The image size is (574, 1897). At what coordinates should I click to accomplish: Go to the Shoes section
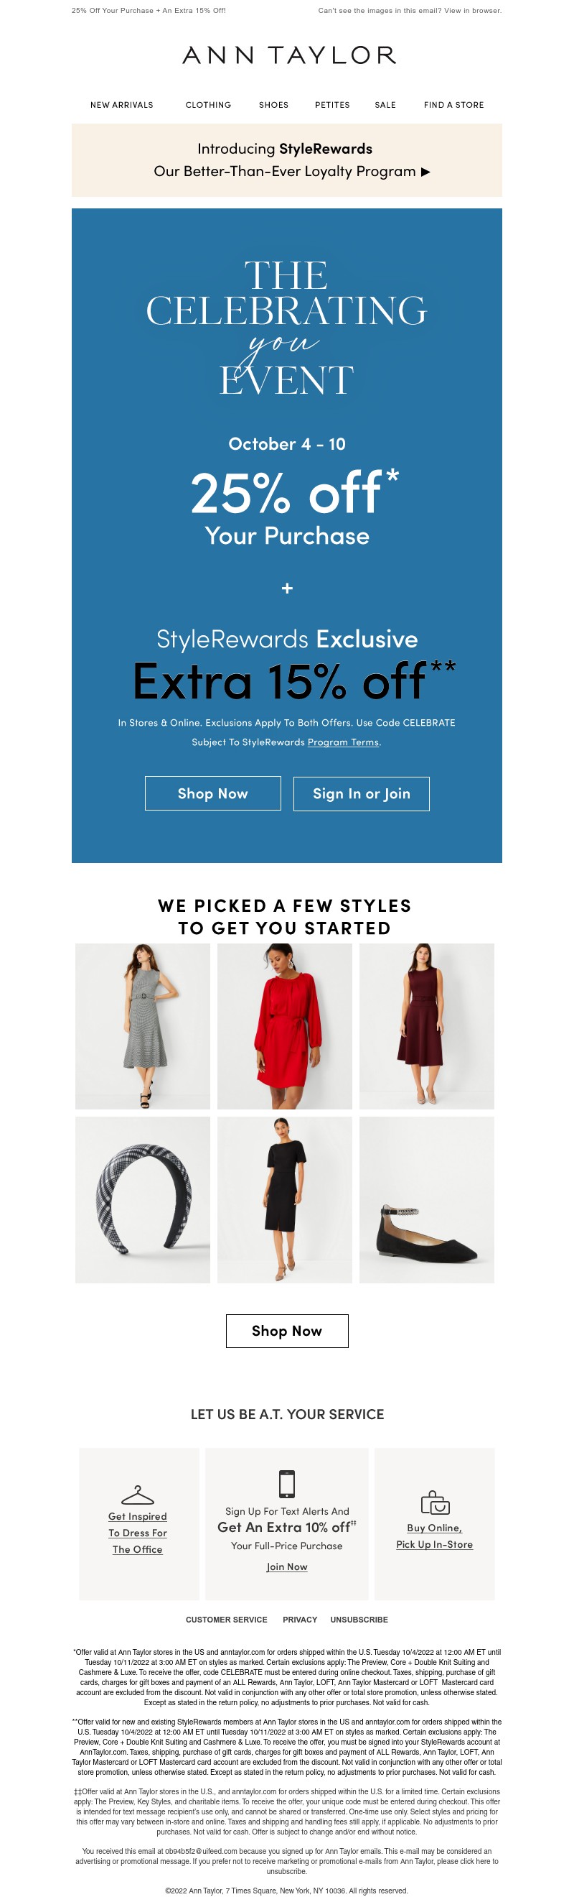point(273,106)
